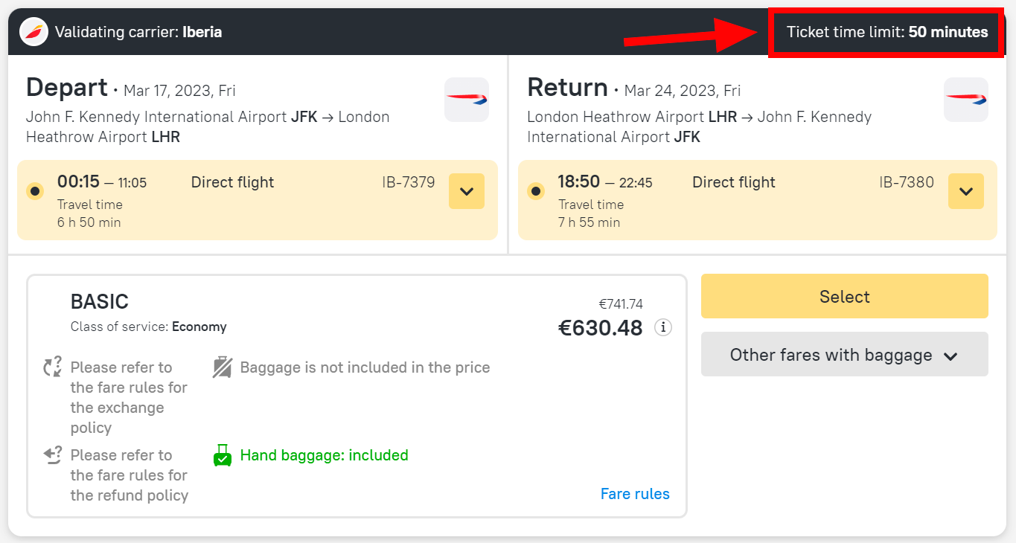1016x543 pixels.
Task: Click the Ticket time limit 50 minutes label
Action: pyautogui.click(x=886, y=32)
